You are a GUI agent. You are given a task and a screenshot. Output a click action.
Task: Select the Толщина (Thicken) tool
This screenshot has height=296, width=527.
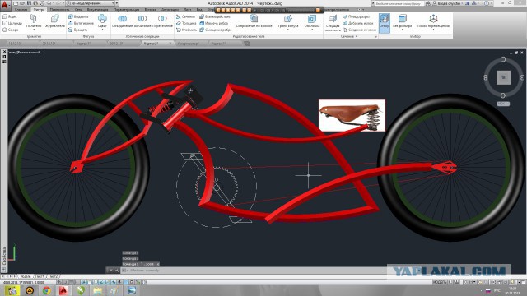[x=186, y=23]
